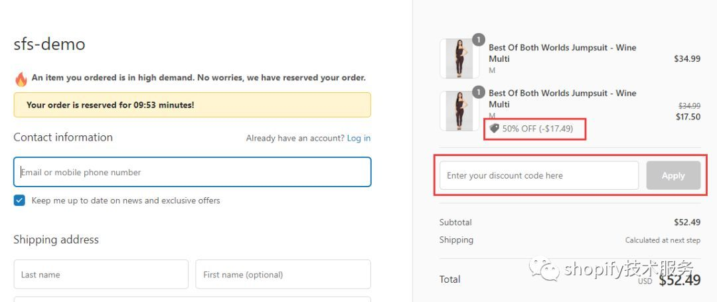
Task: Click the Last name field
Action: [x=101, y=275]
